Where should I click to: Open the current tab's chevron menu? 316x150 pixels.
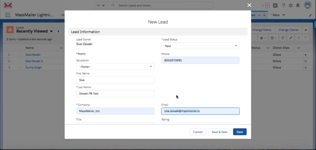259,15
